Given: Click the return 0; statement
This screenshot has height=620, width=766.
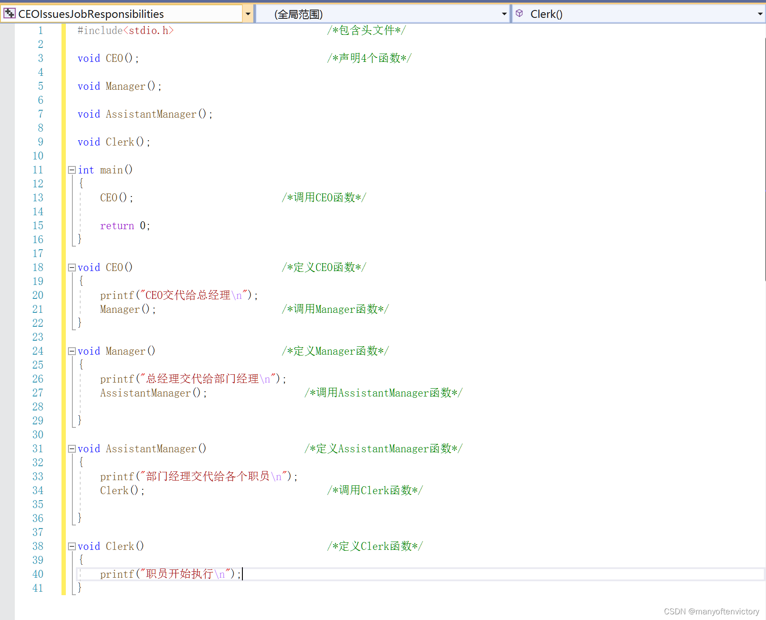Looking at the screenshot, I should (125, 226).
